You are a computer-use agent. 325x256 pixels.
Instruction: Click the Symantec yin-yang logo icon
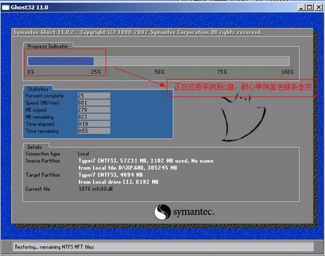click(x=162, y=212)
